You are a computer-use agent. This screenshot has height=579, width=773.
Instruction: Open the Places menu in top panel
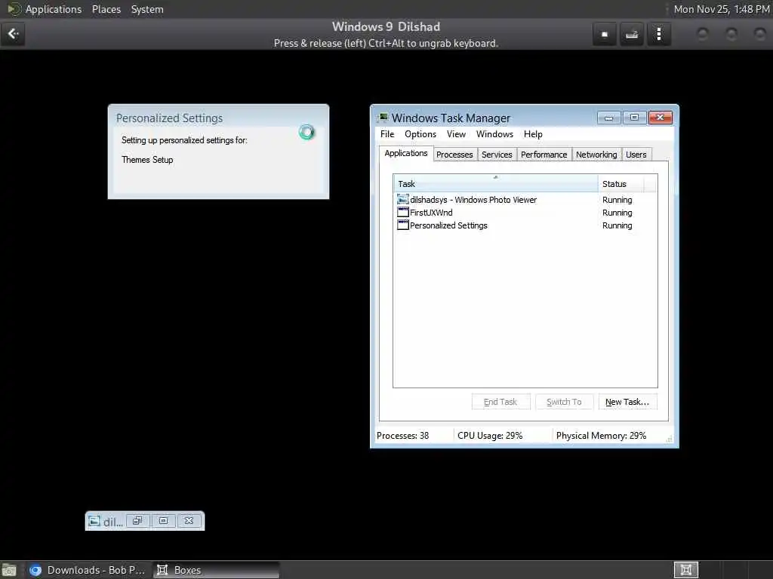click(x=106, y=9)
